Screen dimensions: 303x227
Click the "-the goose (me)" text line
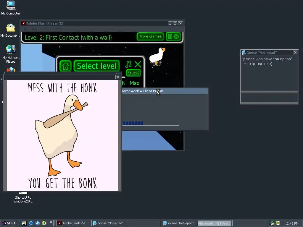[x=258, y=64]
